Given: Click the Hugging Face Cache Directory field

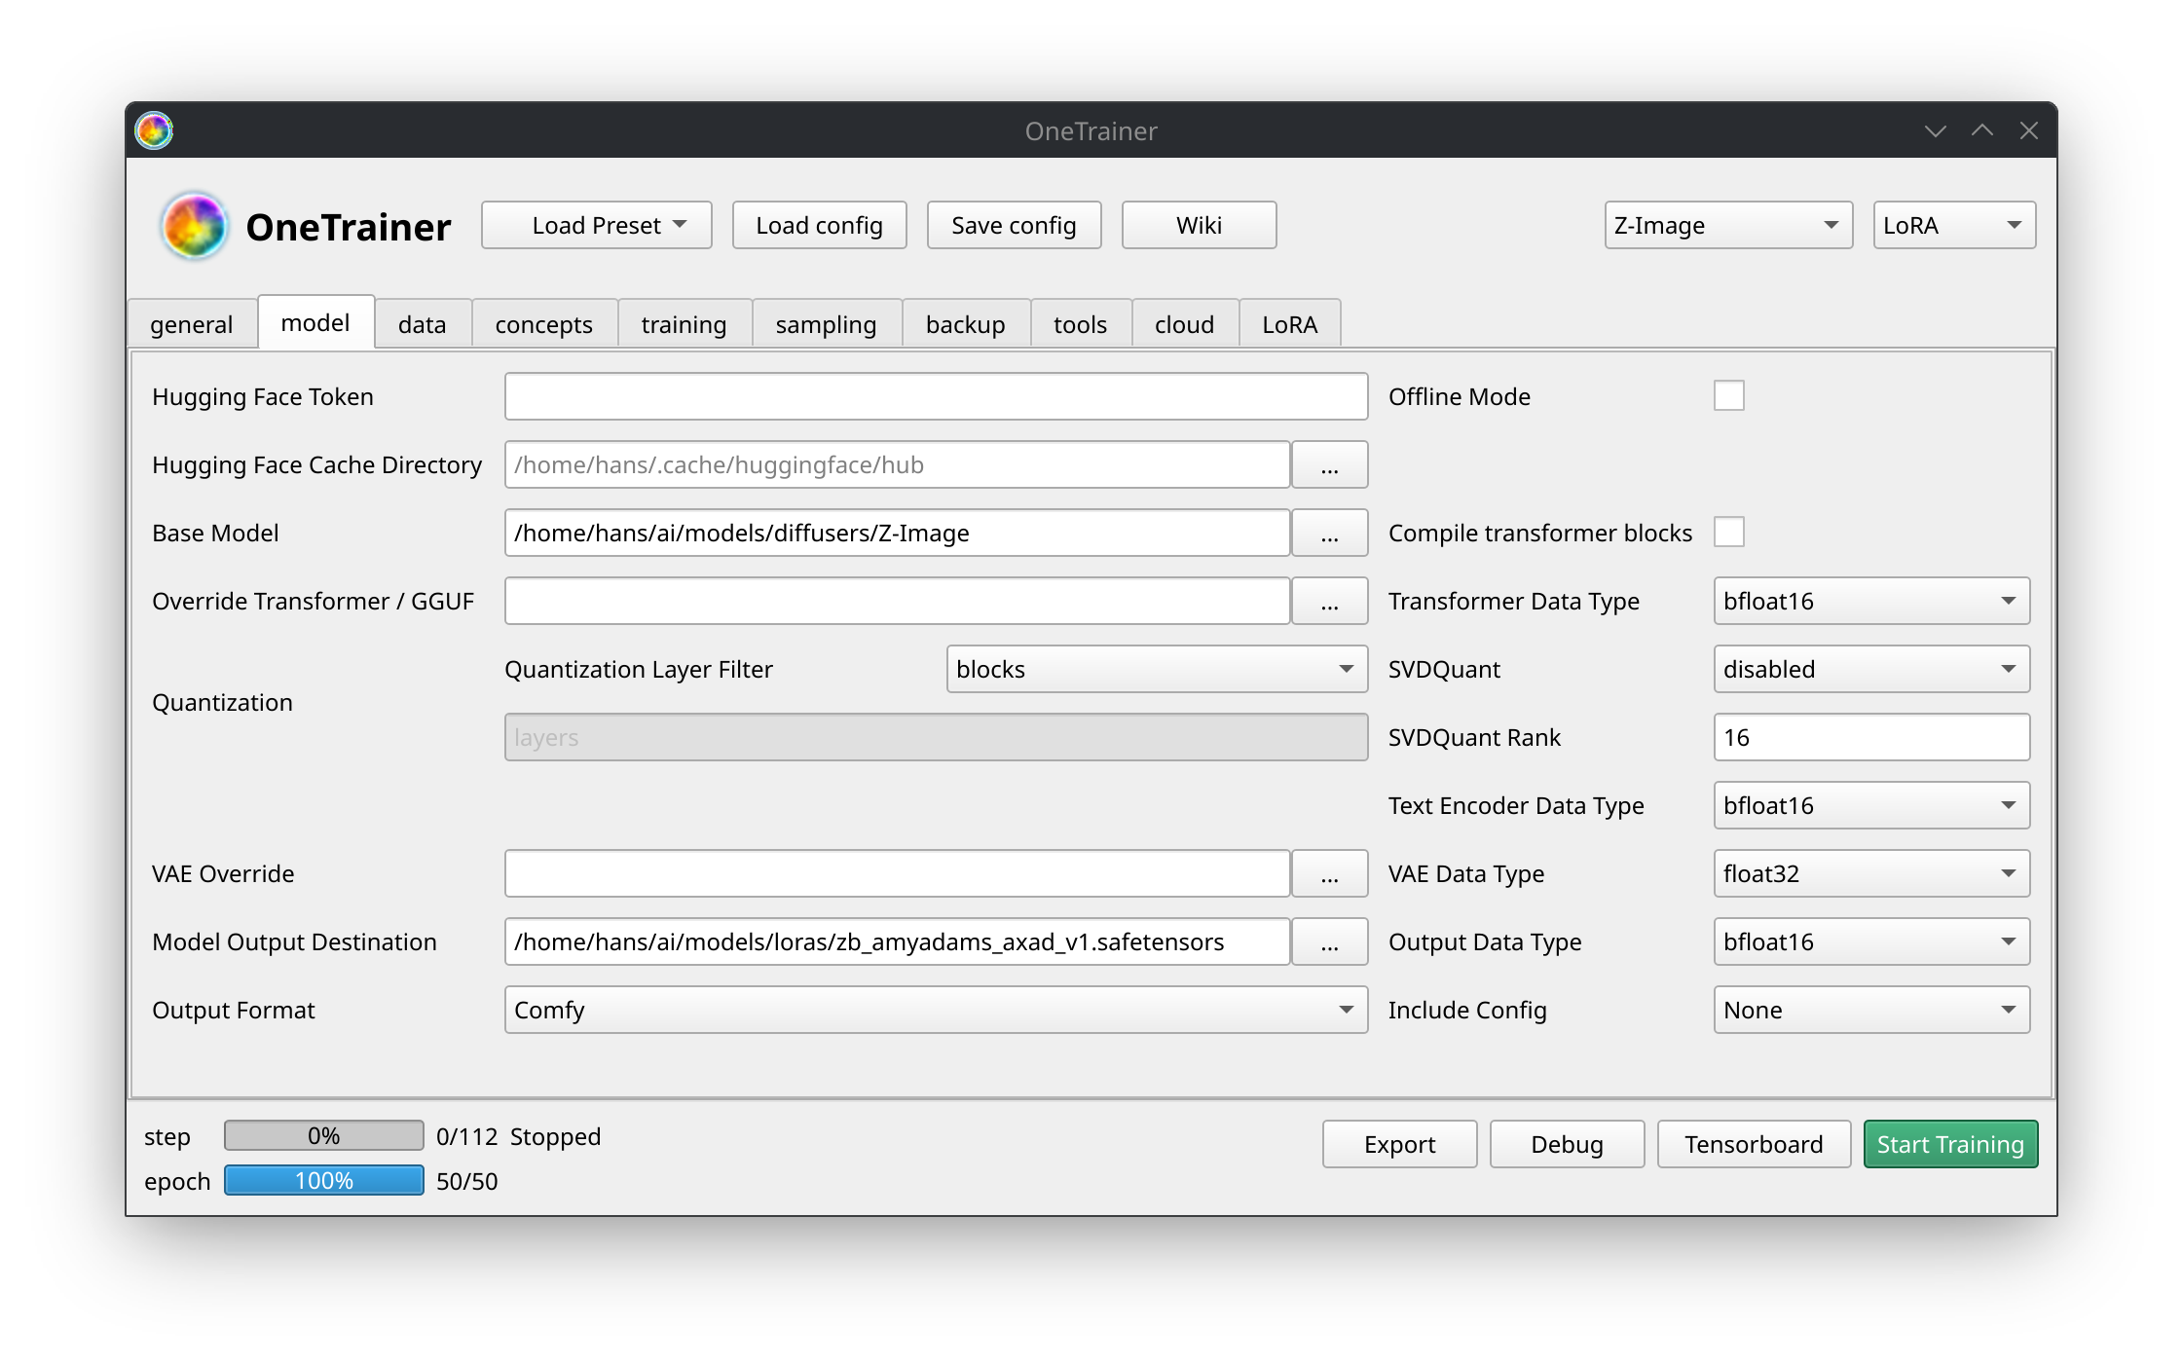Looking at the screenshot, I should (897, 464).
